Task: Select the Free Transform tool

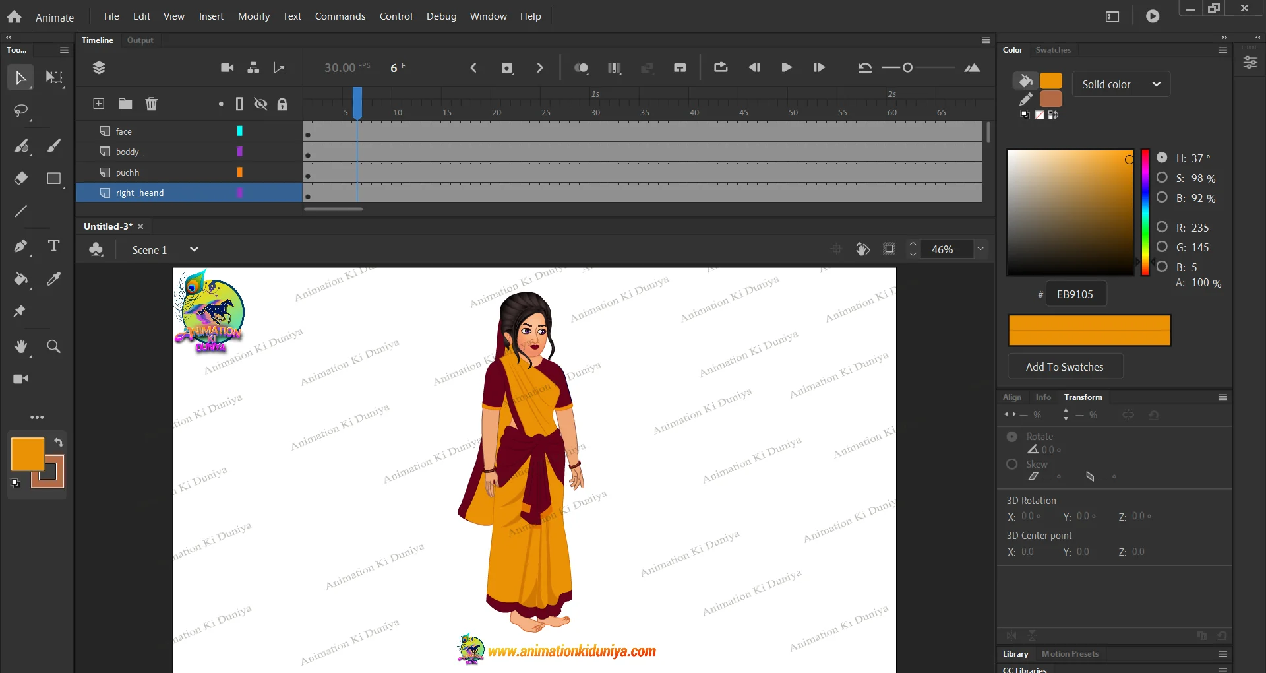Action: coord(54,78)
